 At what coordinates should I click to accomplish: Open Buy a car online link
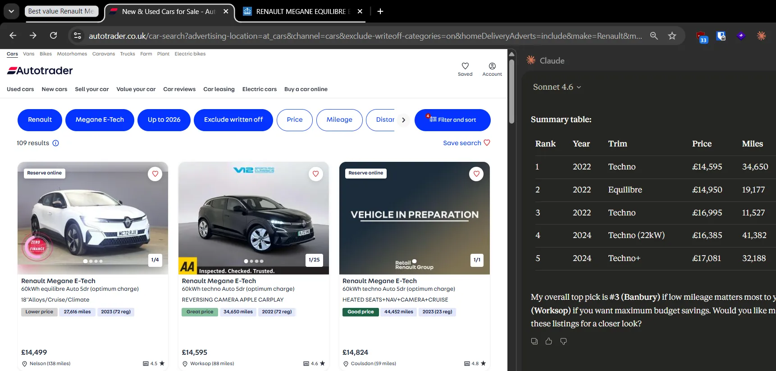coord(306,89)
